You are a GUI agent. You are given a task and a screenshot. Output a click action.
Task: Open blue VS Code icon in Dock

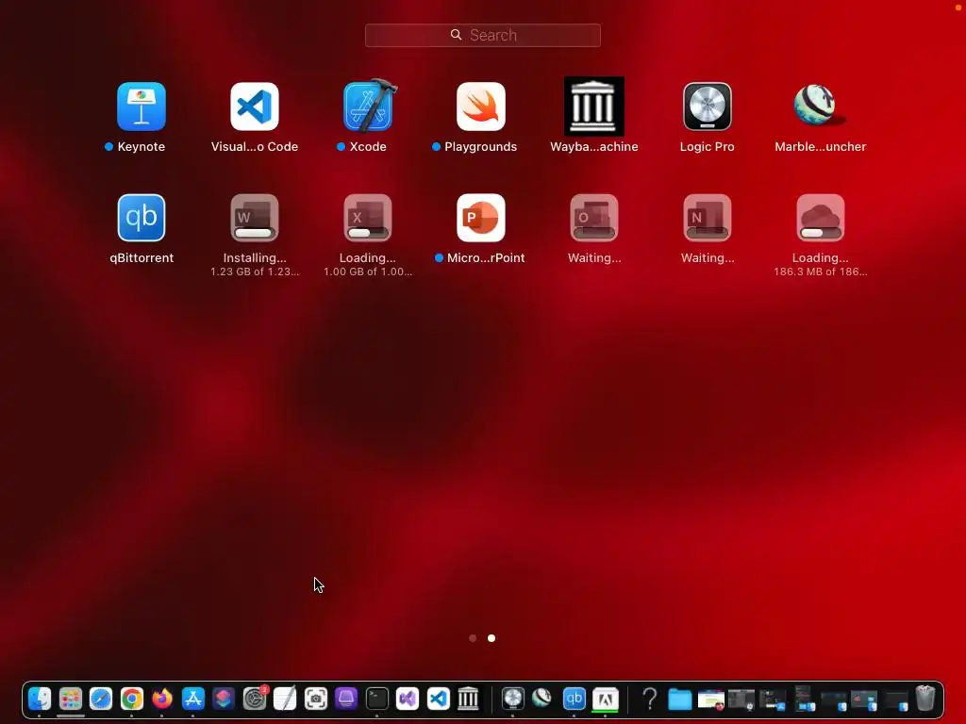tap(438, 699)
